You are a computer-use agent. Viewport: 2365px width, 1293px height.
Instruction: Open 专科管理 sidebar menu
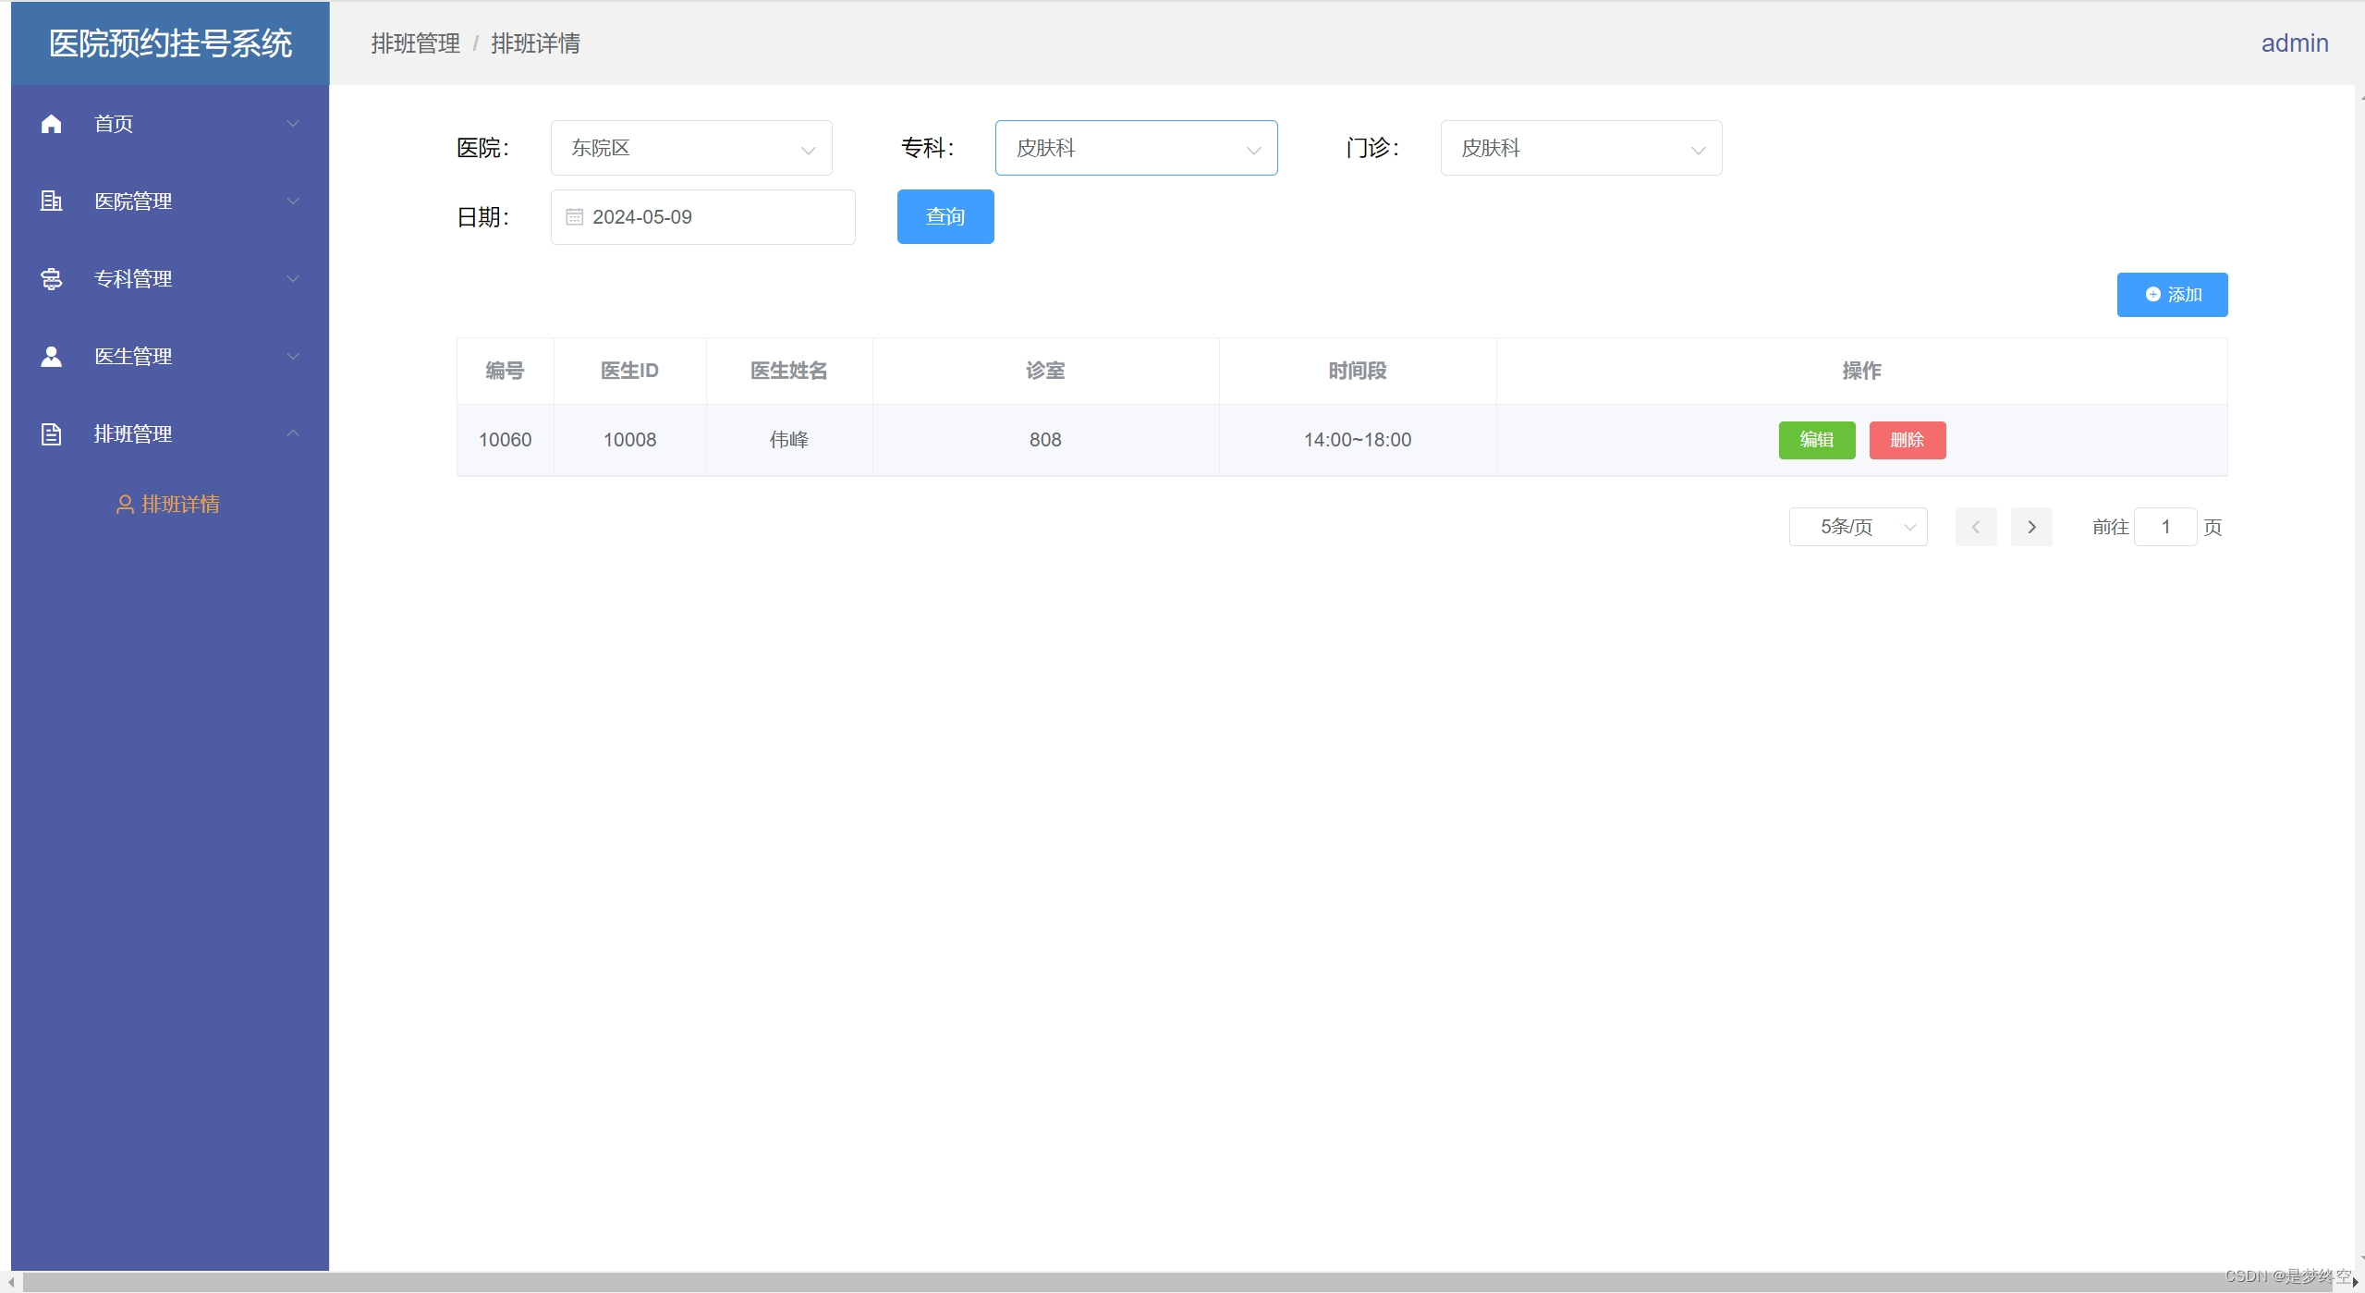pos(170,278)
